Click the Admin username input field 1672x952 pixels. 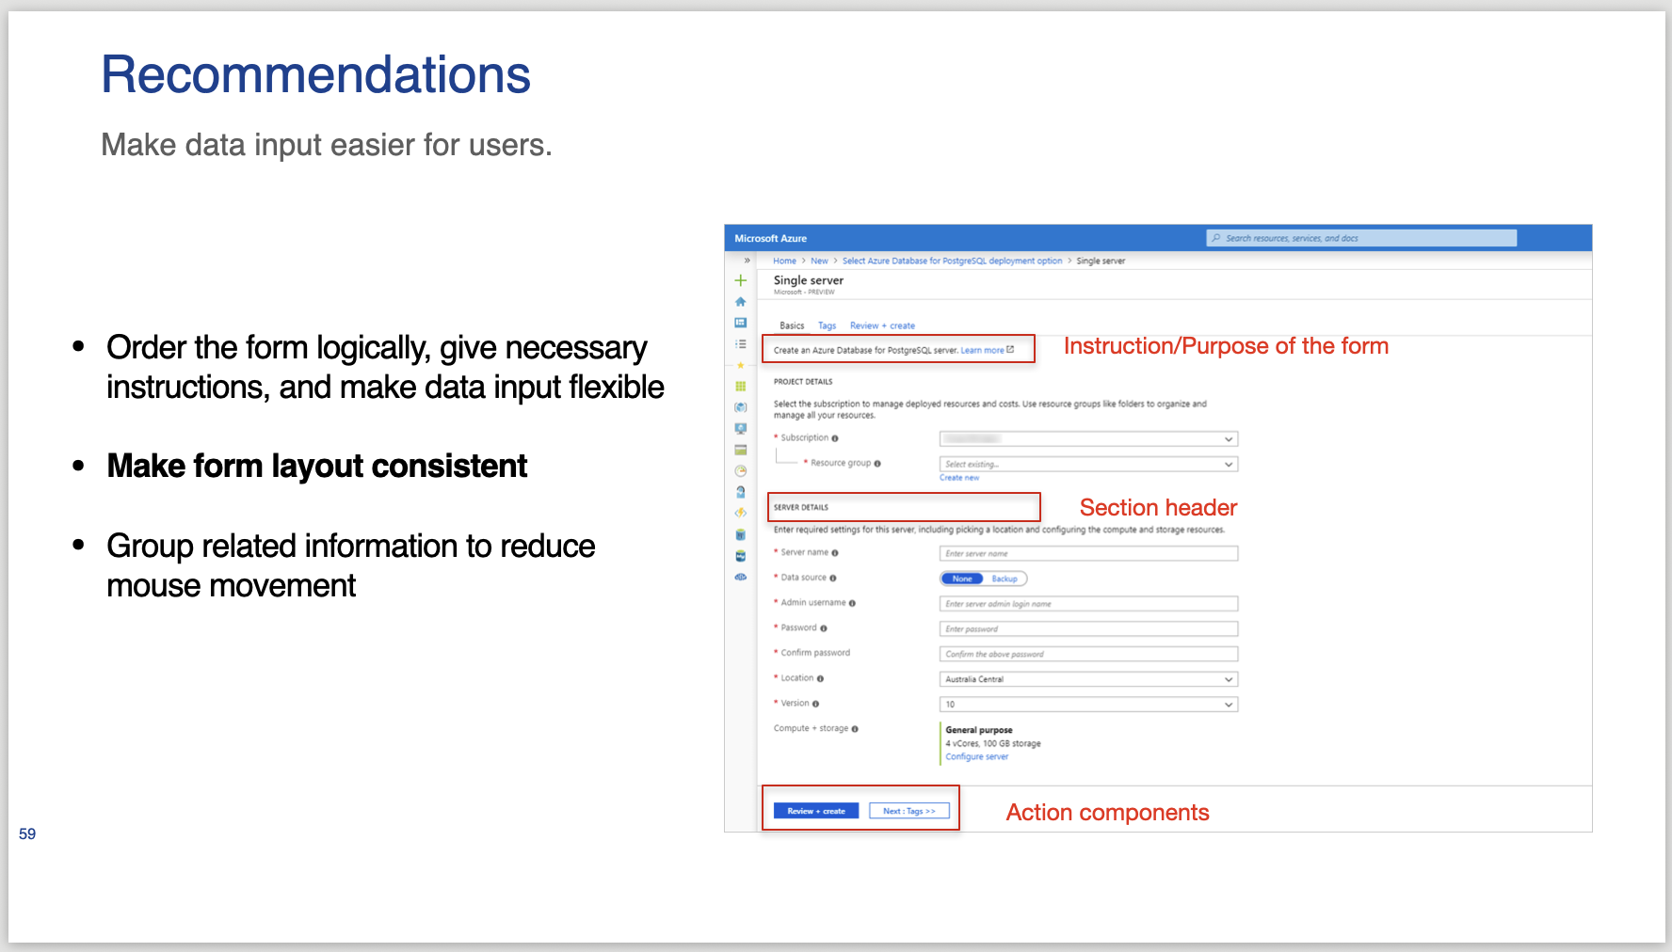point(1088,604)
